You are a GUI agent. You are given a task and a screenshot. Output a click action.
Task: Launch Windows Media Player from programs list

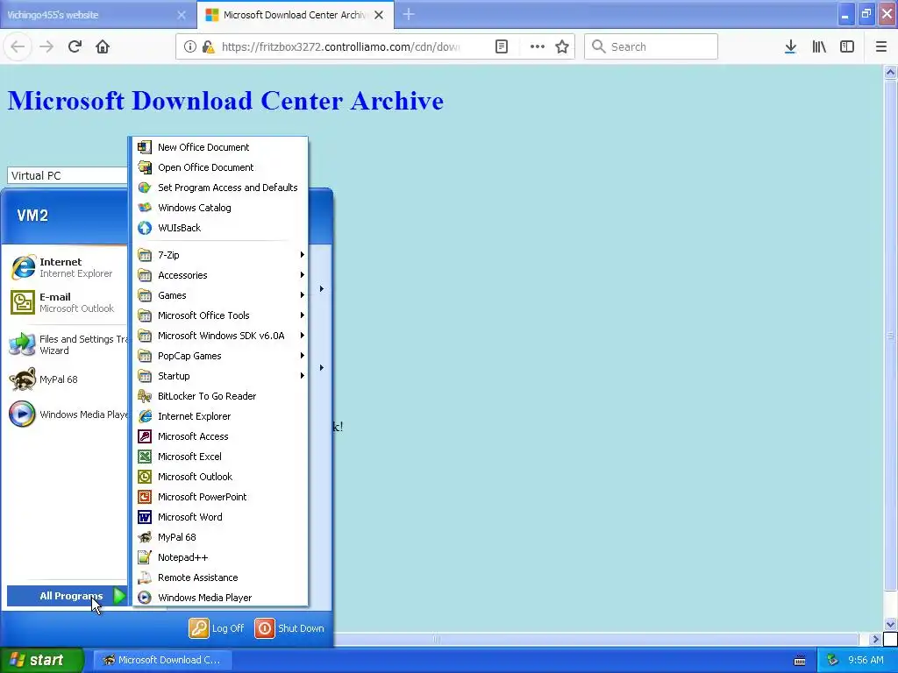[x=220, y=598]
